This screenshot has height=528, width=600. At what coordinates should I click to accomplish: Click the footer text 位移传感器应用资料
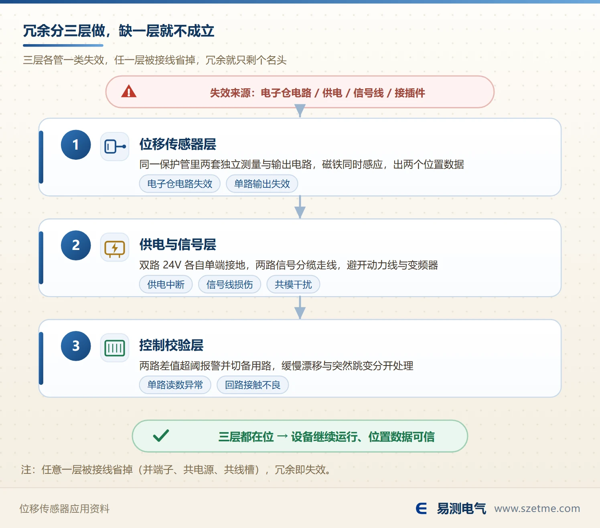(65, 509)
